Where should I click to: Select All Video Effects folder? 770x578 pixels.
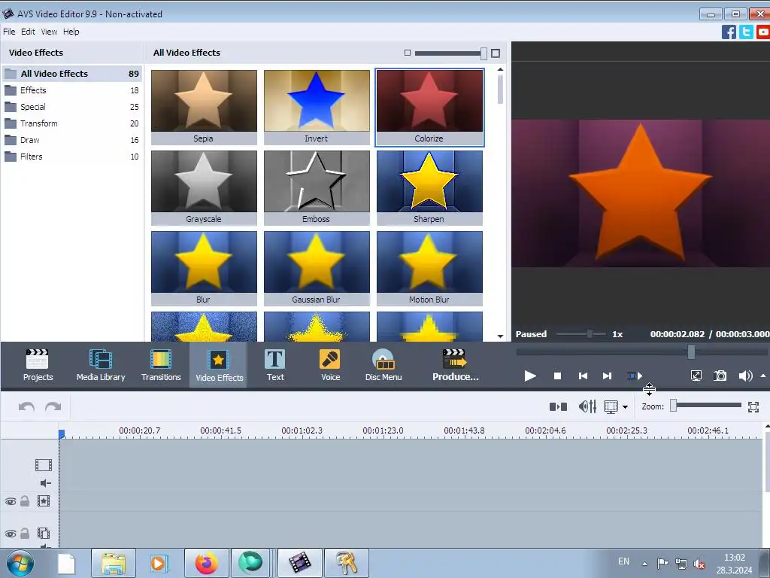(x=72, y=74)
